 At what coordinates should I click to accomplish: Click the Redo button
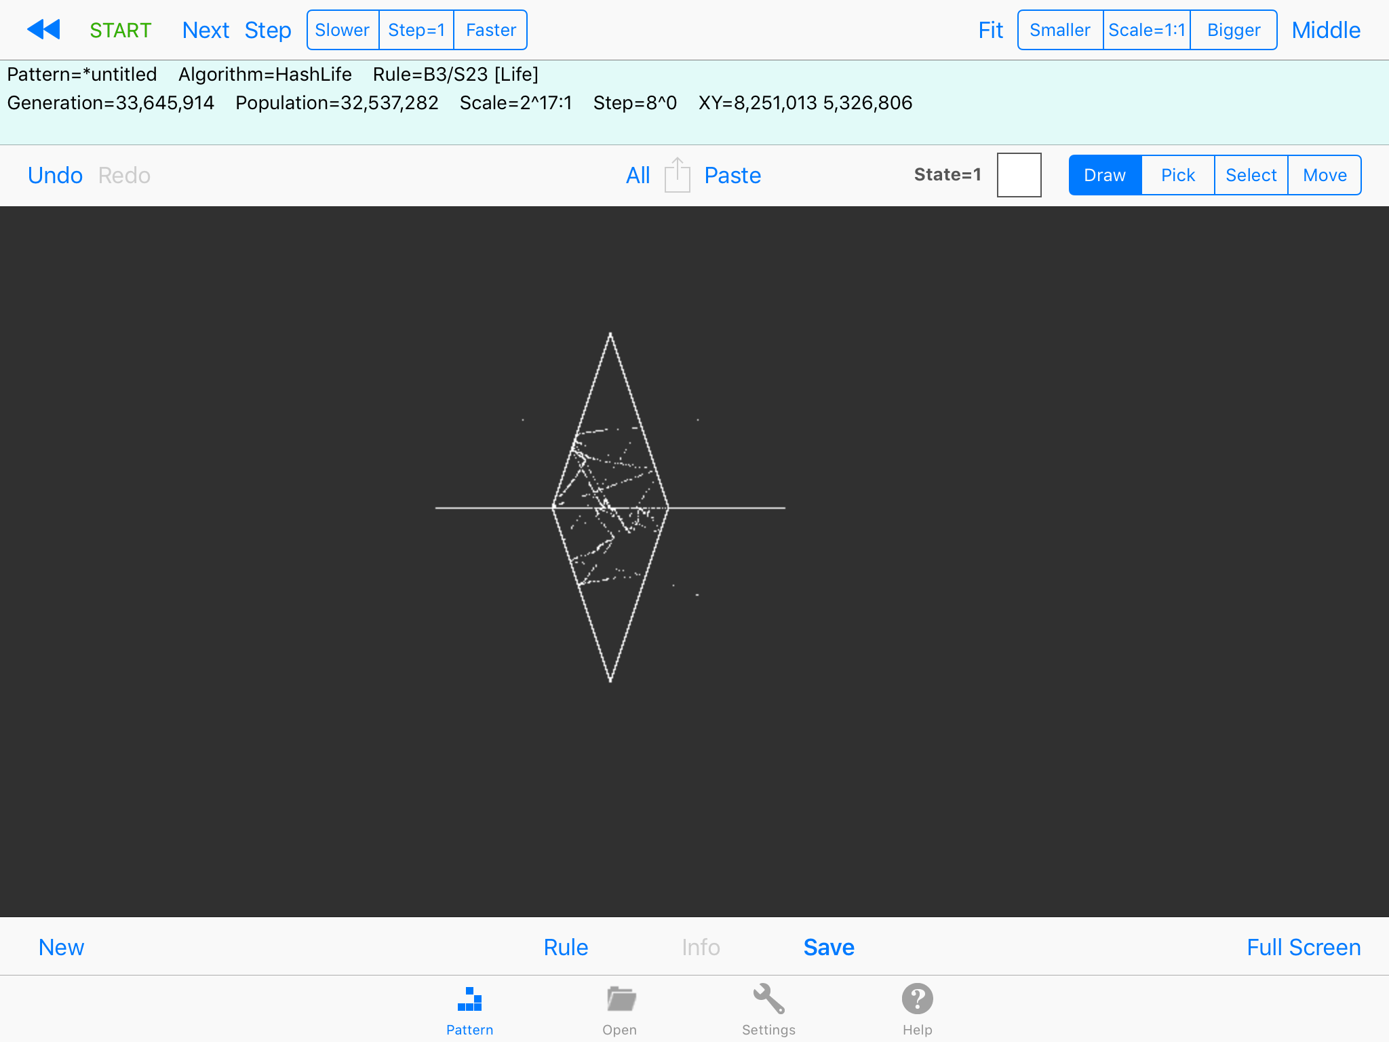tap(124, 175)
